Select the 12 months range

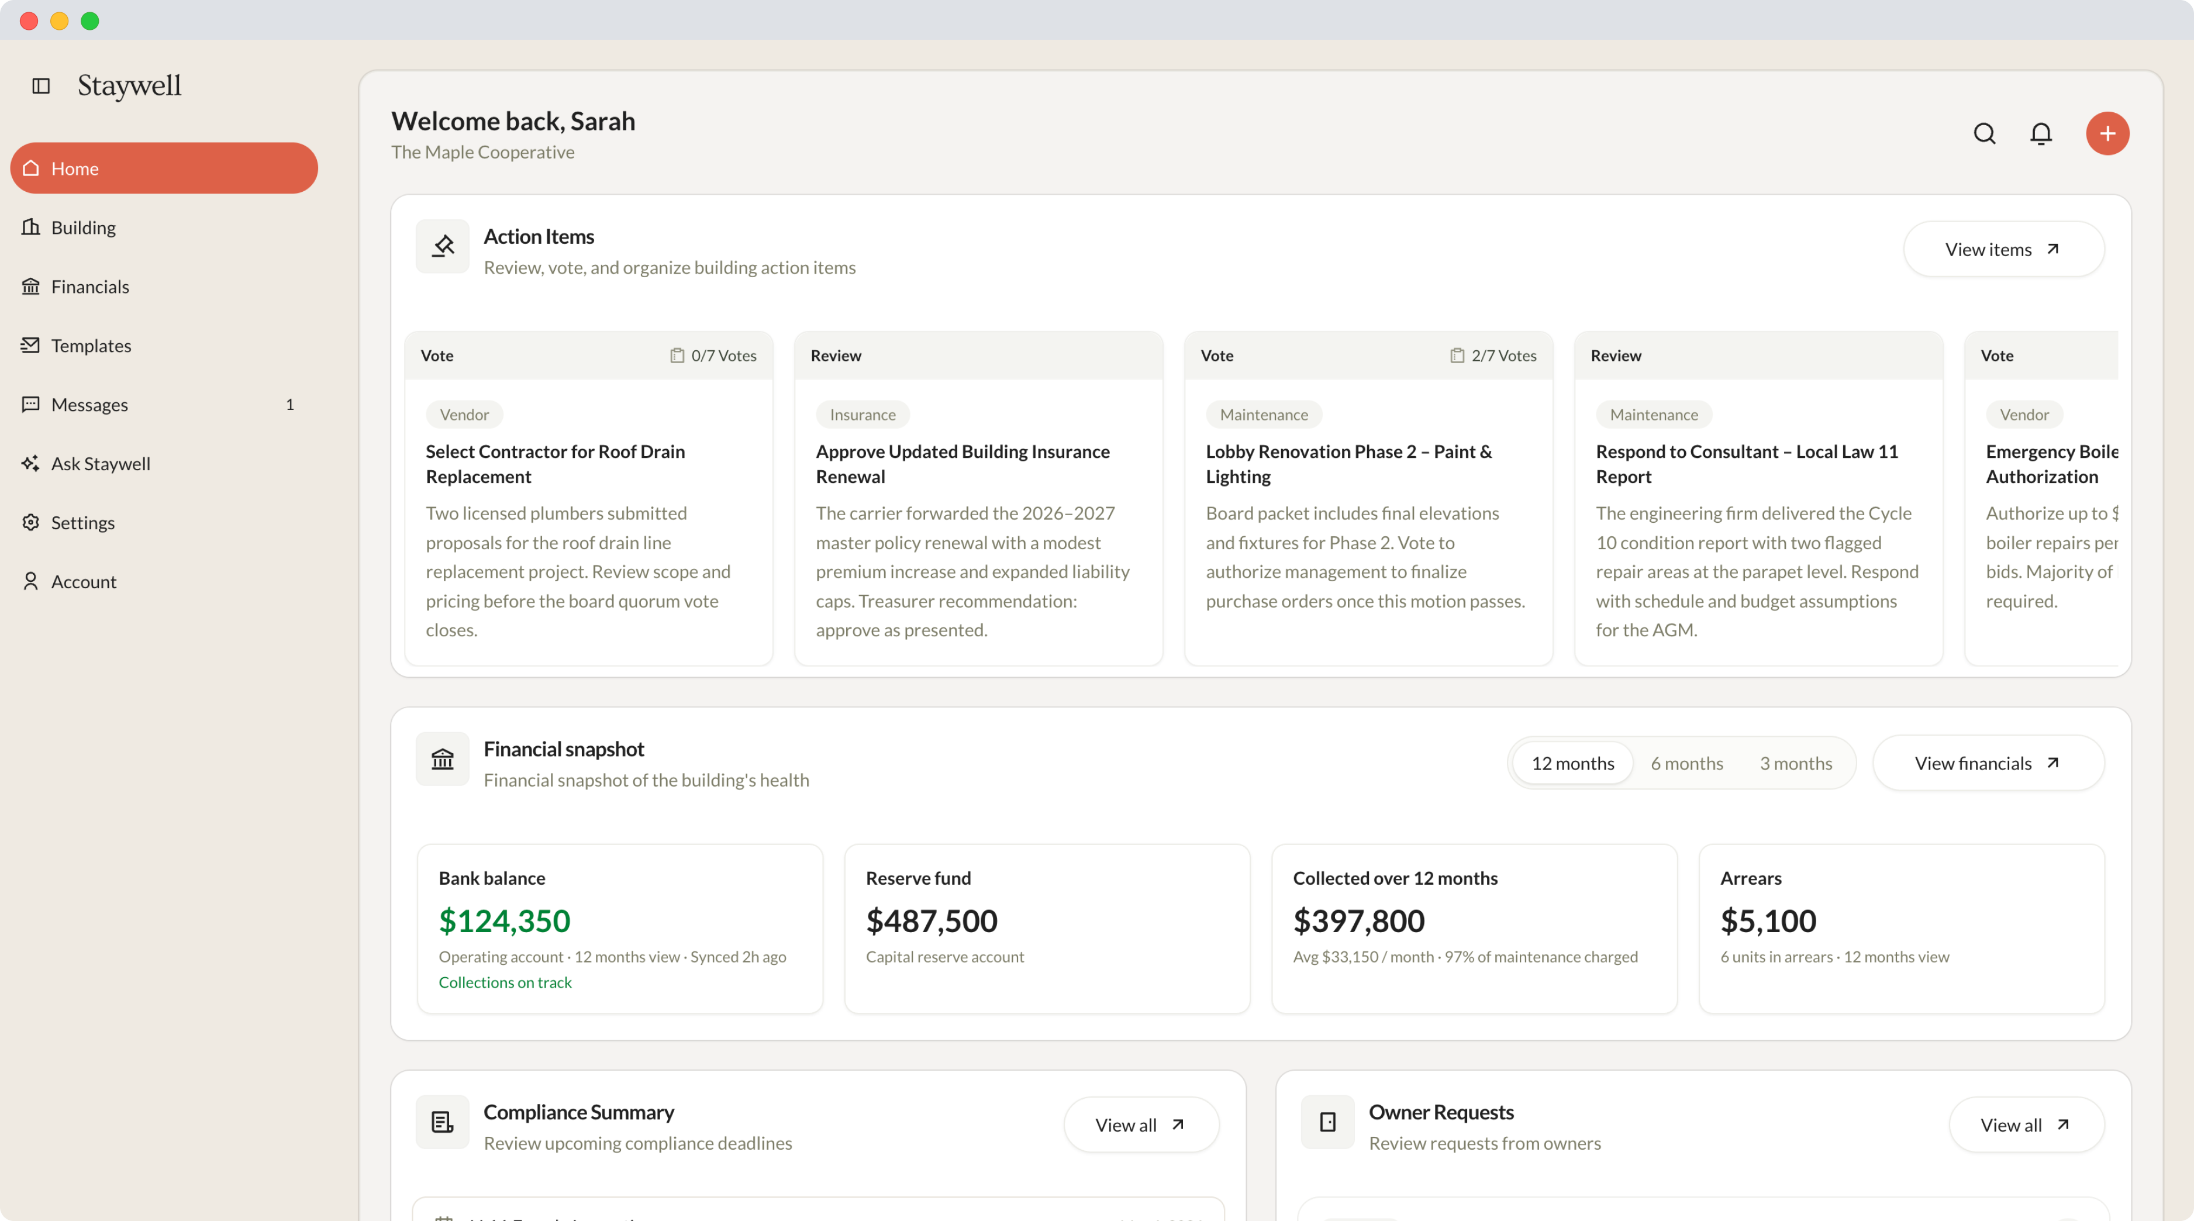point(1572,764)
